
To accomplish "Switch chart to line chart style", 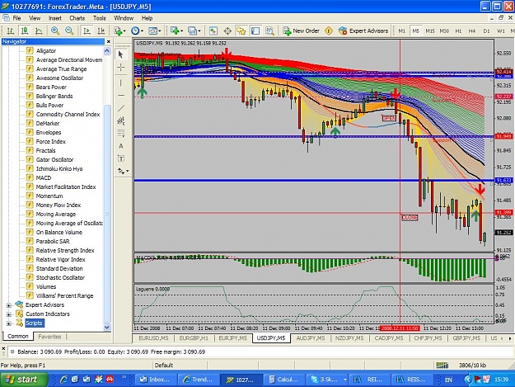I will point(39,31).
